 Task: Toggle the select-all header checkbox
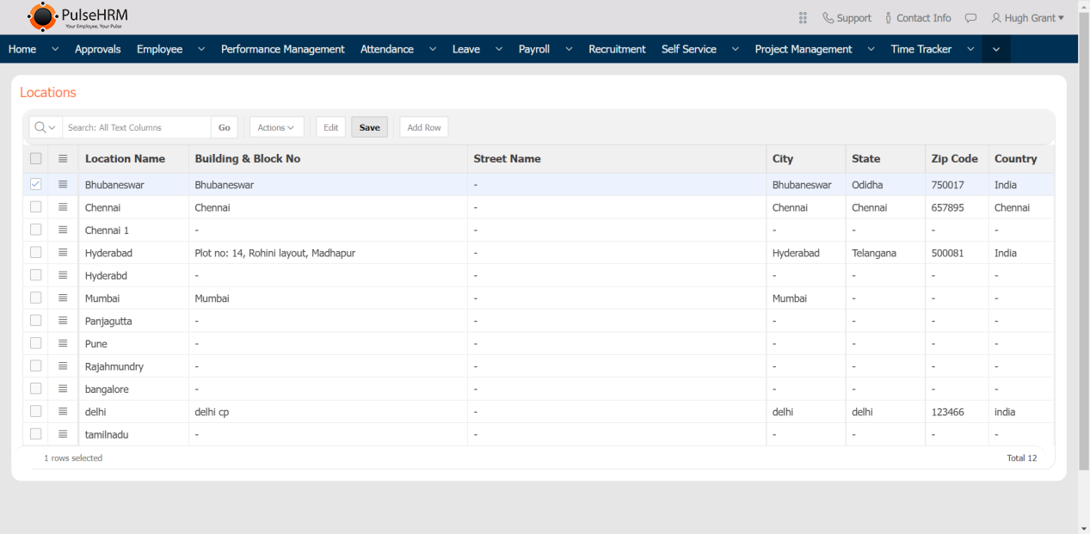click(35, 159)
